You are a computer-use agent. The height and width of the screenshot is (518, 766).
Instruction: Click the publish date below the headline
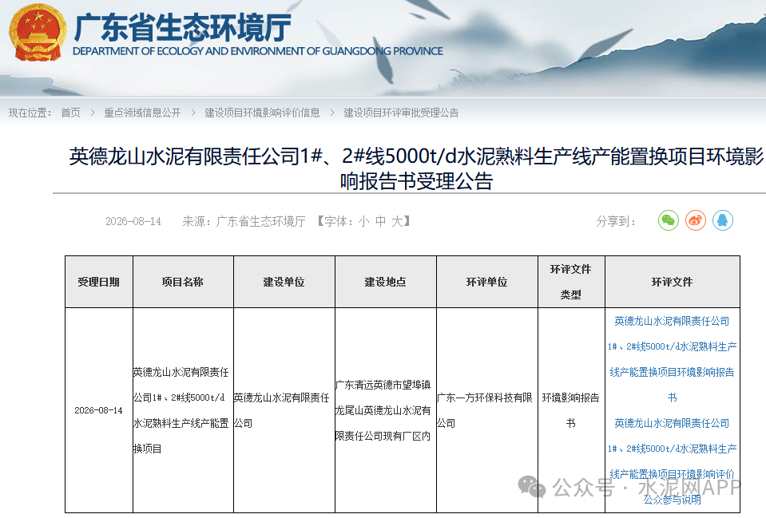coord(133,221)
